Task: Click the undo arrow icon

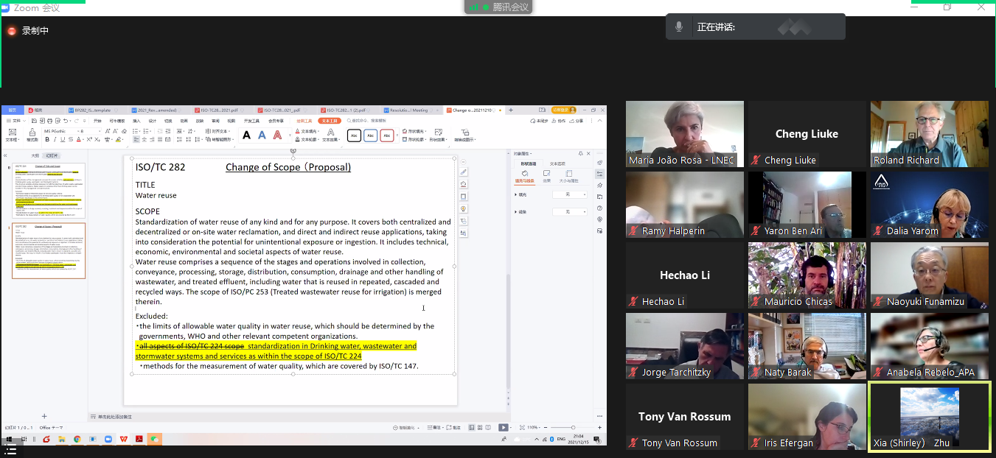Action: click(x=66, y=121)
